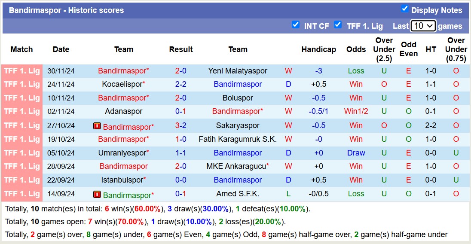This screenshot has height=244, width=471.
Task: Open the Last games count dropdown
Action: (x=423, y=26)
